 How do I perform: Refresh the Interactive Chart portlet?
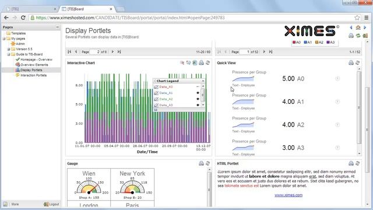[207, 63]
